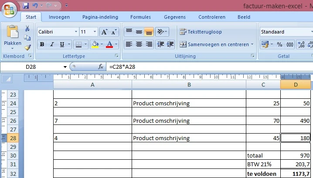This screenshot has width=313, height=178.
Task: Open the Pagina-indeling tab
Action: tap(100, 17)
